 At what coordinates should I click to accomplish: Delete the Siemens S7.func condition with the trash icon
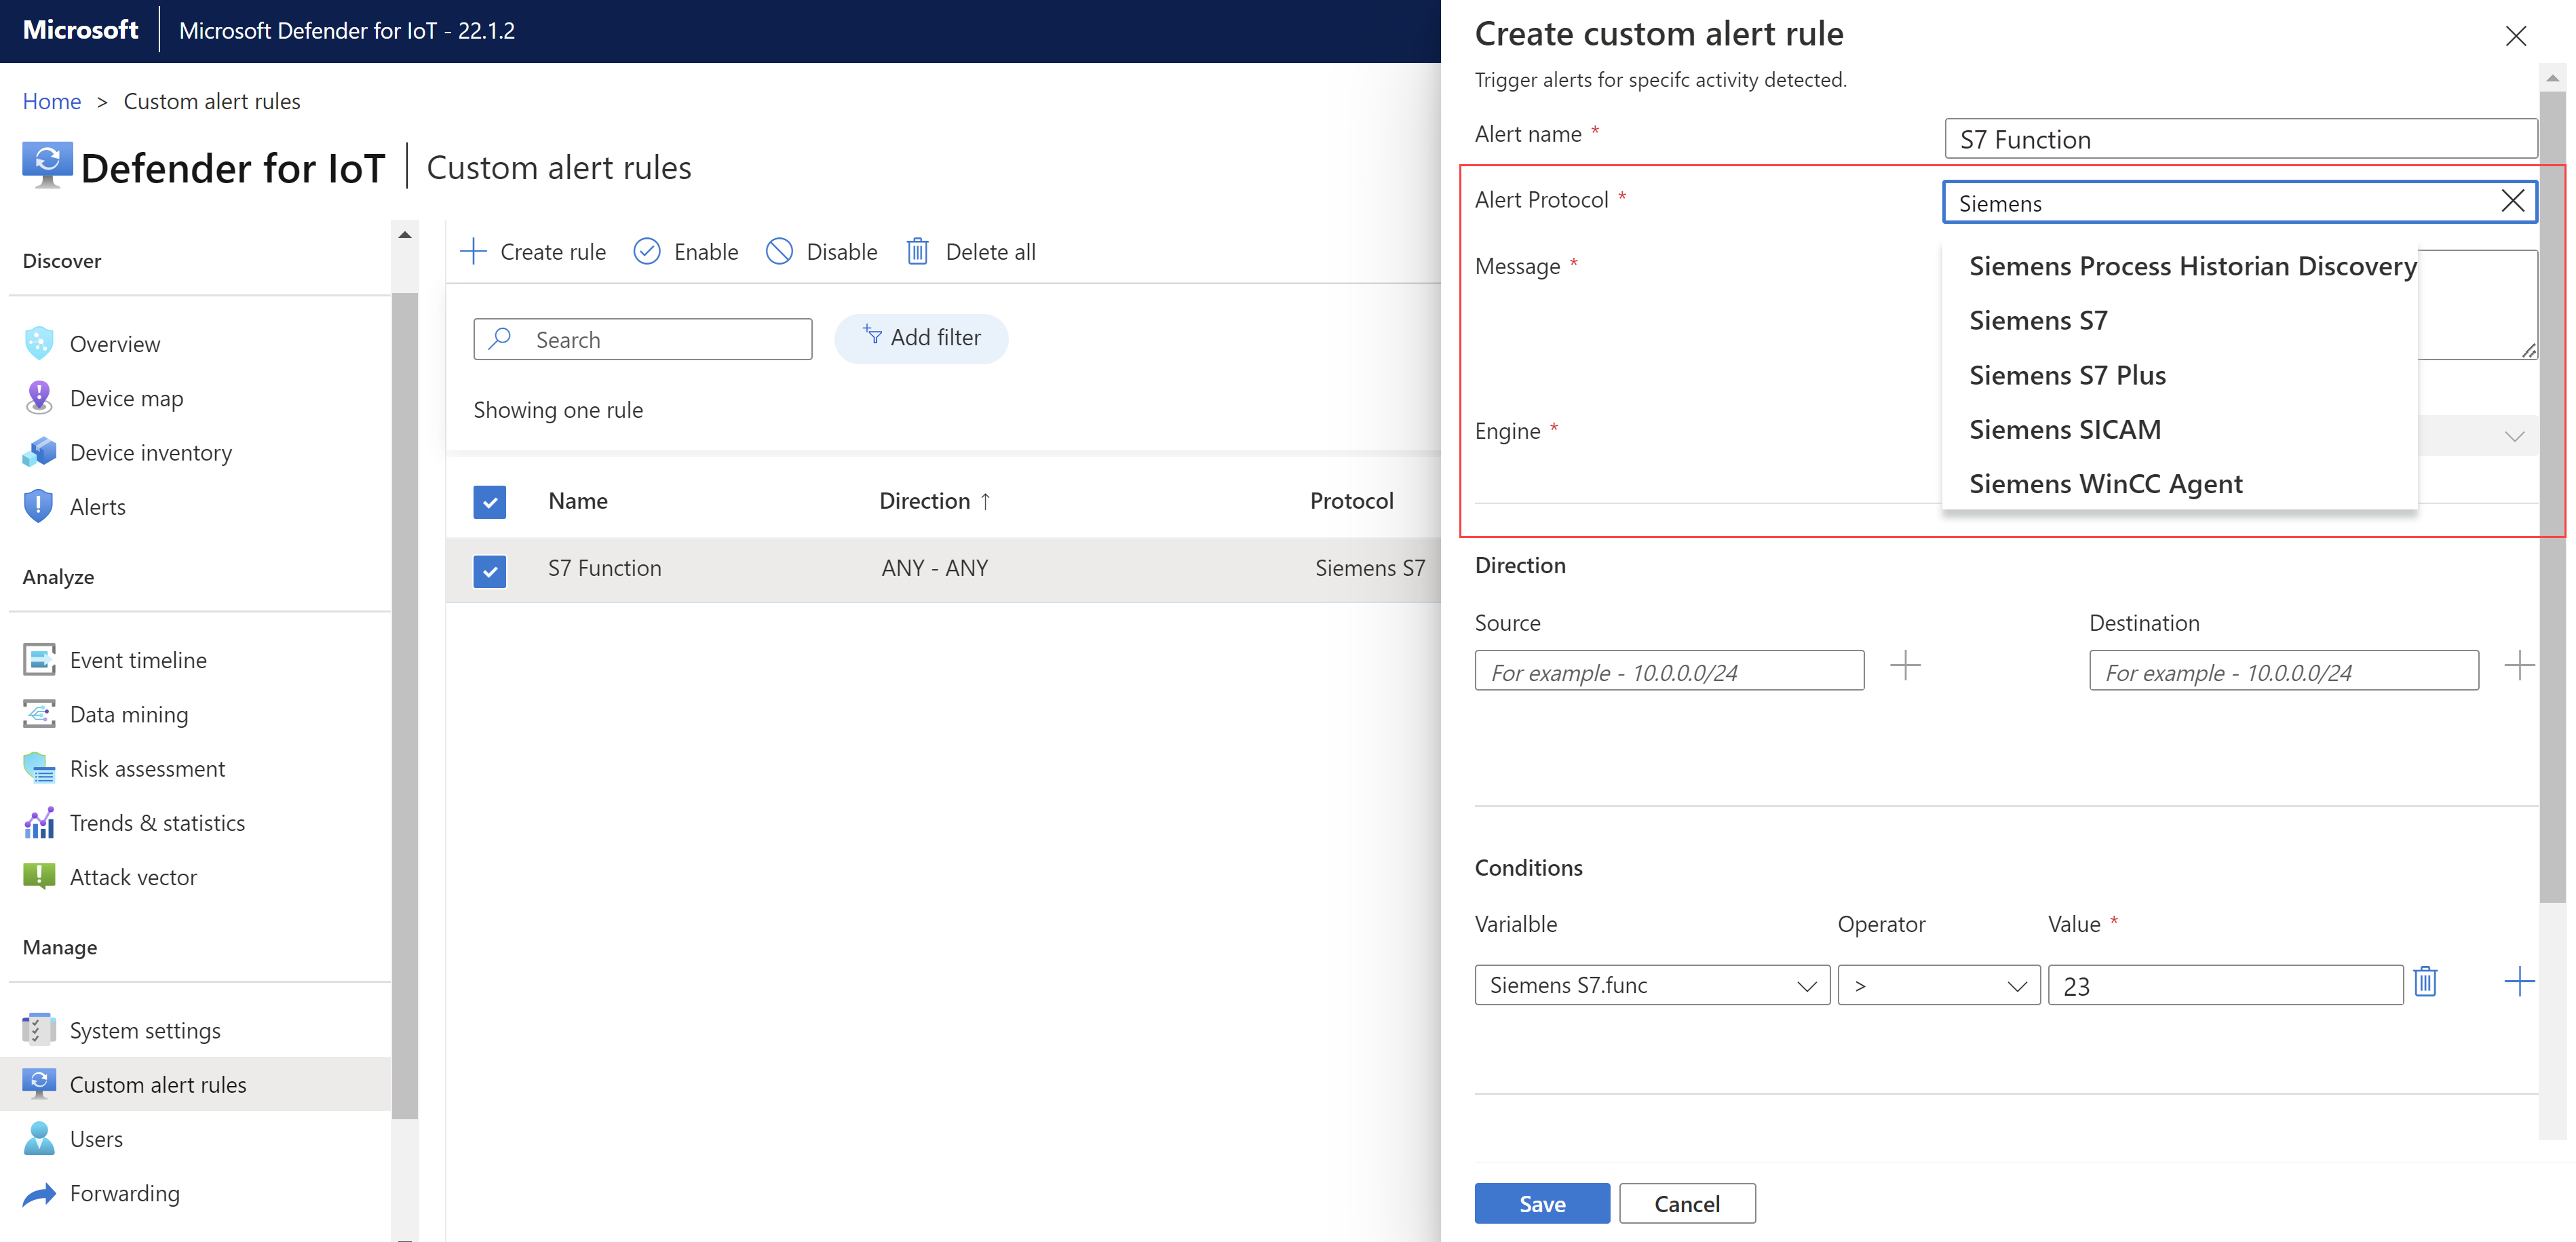point(2425,982)
